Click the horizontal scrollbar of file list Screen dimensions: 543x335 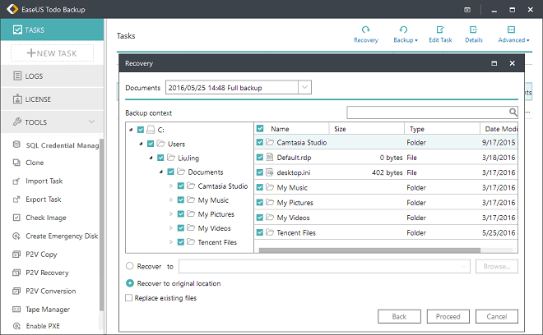point(369,250)
